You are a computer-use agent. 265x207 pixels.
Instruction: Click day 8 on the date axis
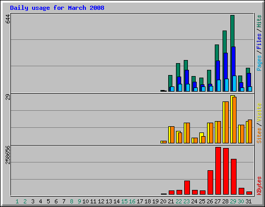tap(71, 201)
